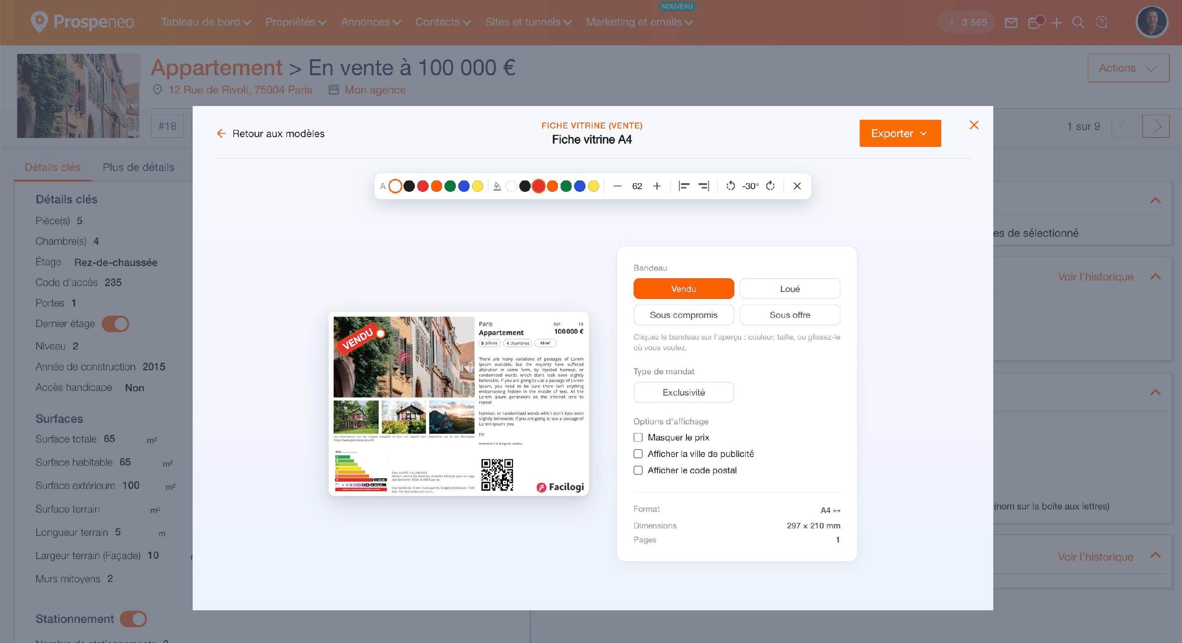Rotate banner clockwise with right rotation icon
The height and width of the screenshot is (643, 1182).
pyautogui.click(x=770, y=186)
